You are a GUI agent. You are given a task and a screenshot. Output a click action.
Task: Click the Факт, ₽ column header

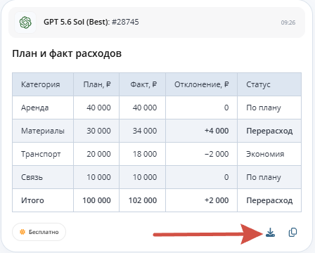point(143,84)
